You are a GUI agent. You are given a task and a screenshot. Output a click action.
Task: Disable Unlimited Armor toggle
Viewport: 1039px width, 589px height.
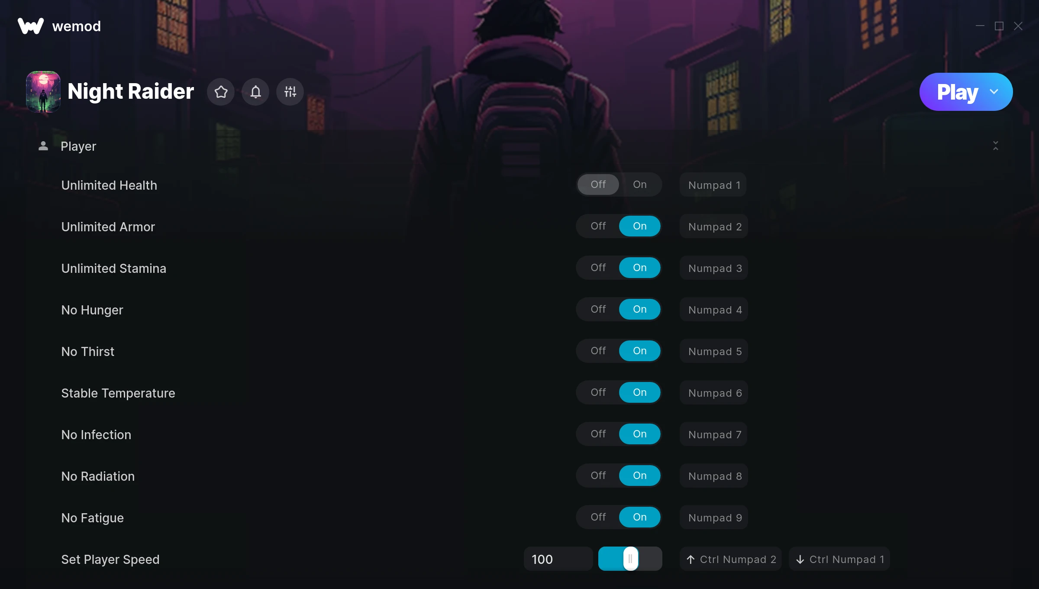coord(598,226)
